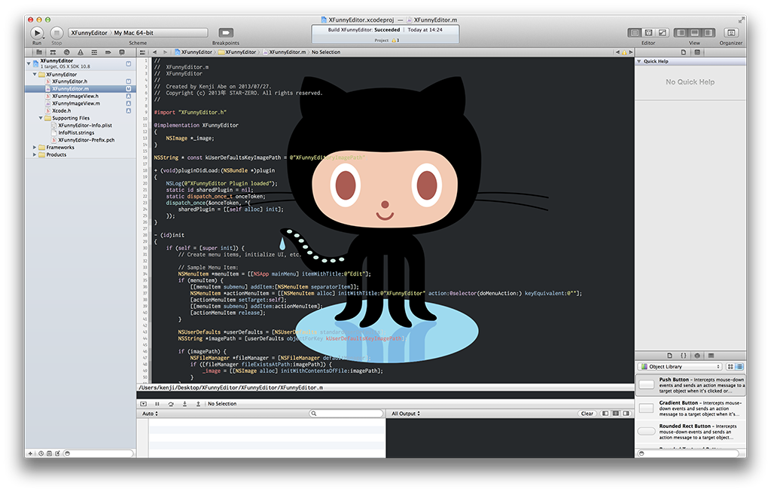
Task: Collapse the XFunnyEditor group folder
Action: (35, 75)
